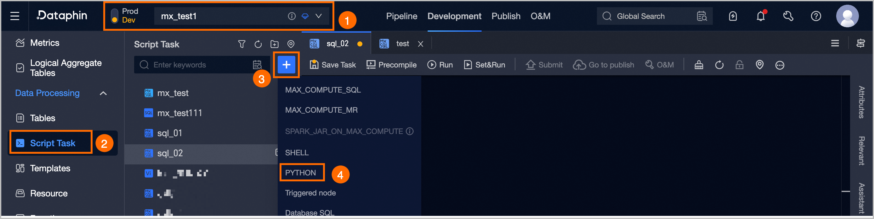Open the mx_test1 project dropdown
874x219 pixels.
tap(319, 16)
